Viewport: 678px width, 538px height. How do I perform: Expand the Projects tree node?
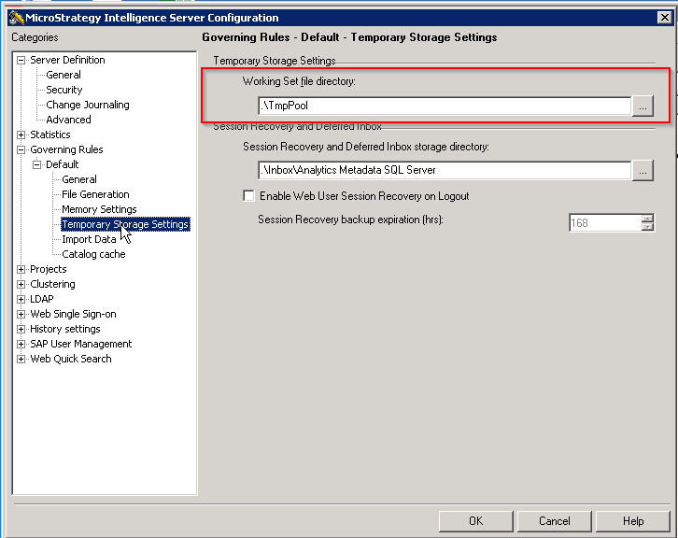tap(21, 269)
